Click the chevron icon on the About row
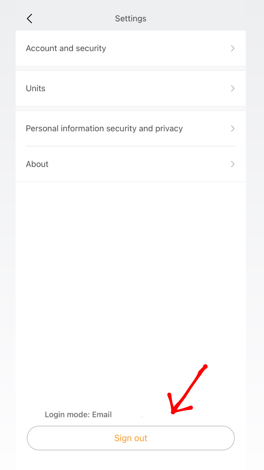The height and width of the screenshot is (470, 264). [233, 164]
